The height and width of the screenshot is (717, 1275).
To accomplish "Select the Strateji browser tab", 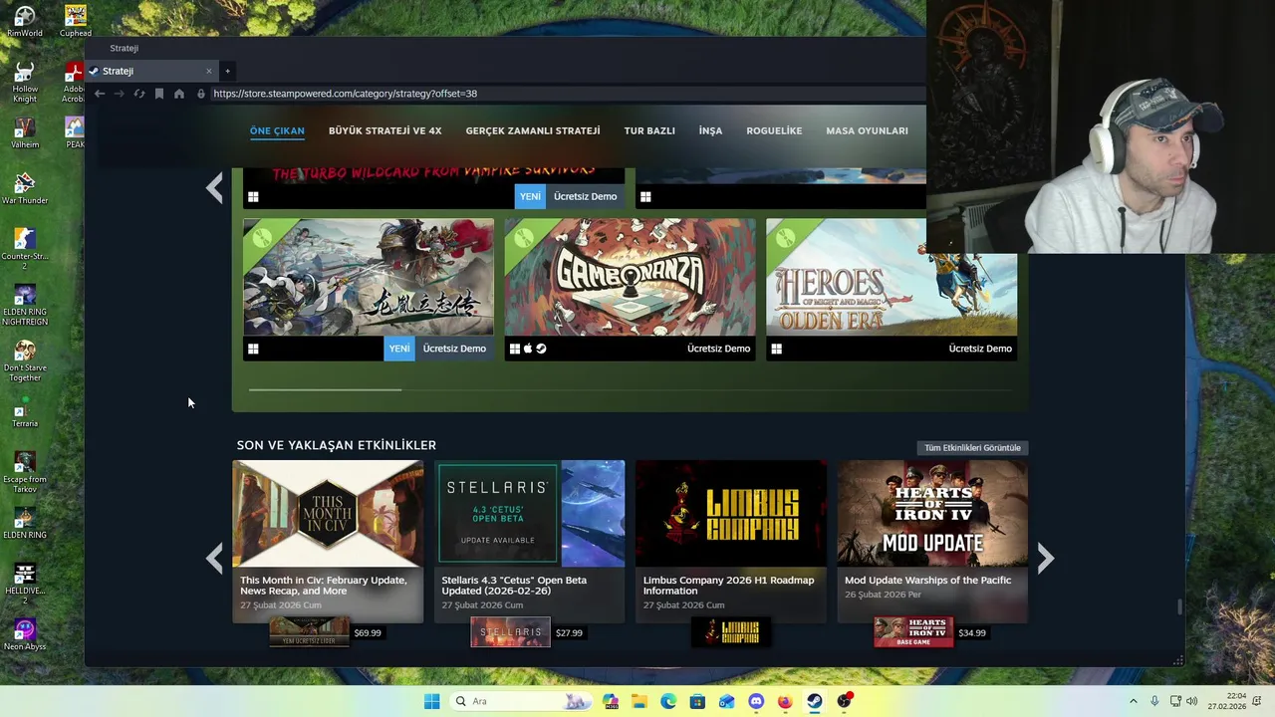I will [x=149, y=71].
